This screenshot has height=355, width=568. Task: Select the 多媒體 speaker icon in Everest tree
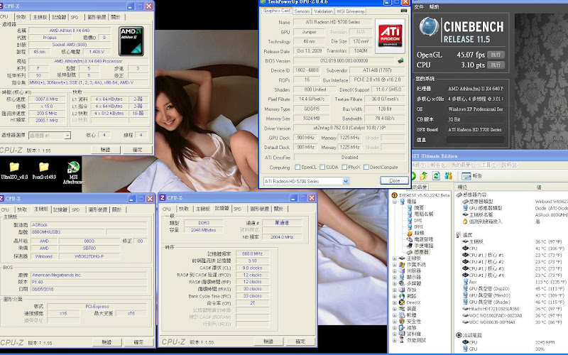tap(402, 283)
